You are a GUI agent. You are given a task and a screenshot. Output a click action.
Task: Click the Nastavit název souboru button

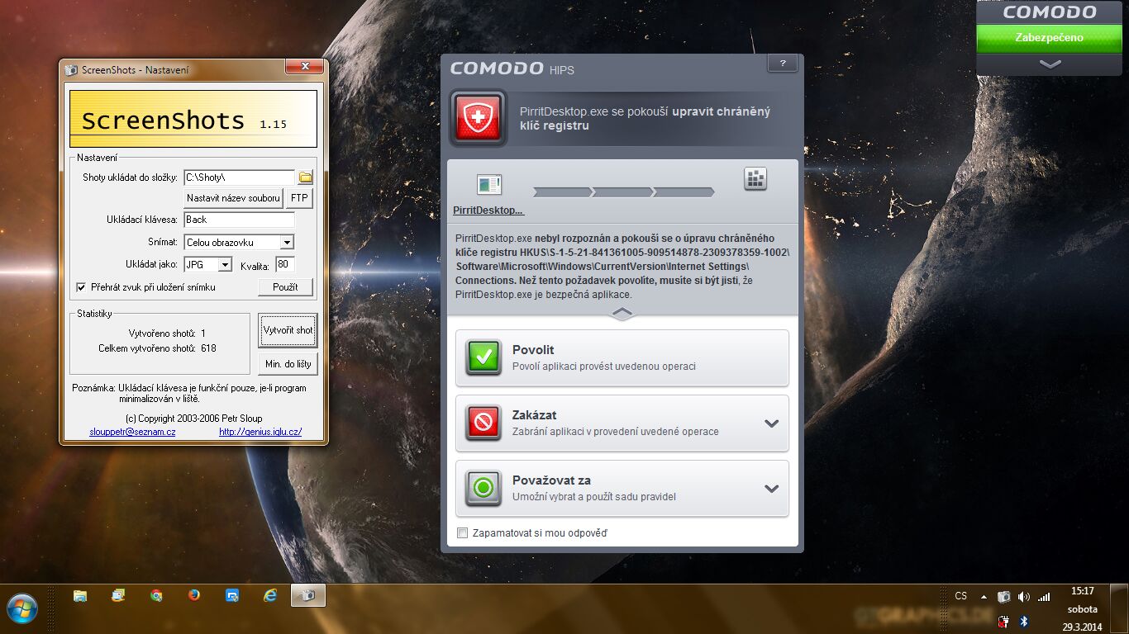pyautogui.click(x=233, y=198)
